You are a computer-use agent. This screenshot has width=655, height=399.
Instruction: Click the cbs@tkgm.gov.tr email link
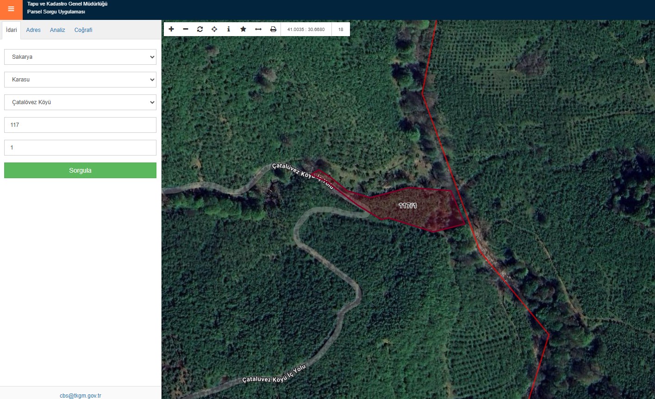[81, 395]
